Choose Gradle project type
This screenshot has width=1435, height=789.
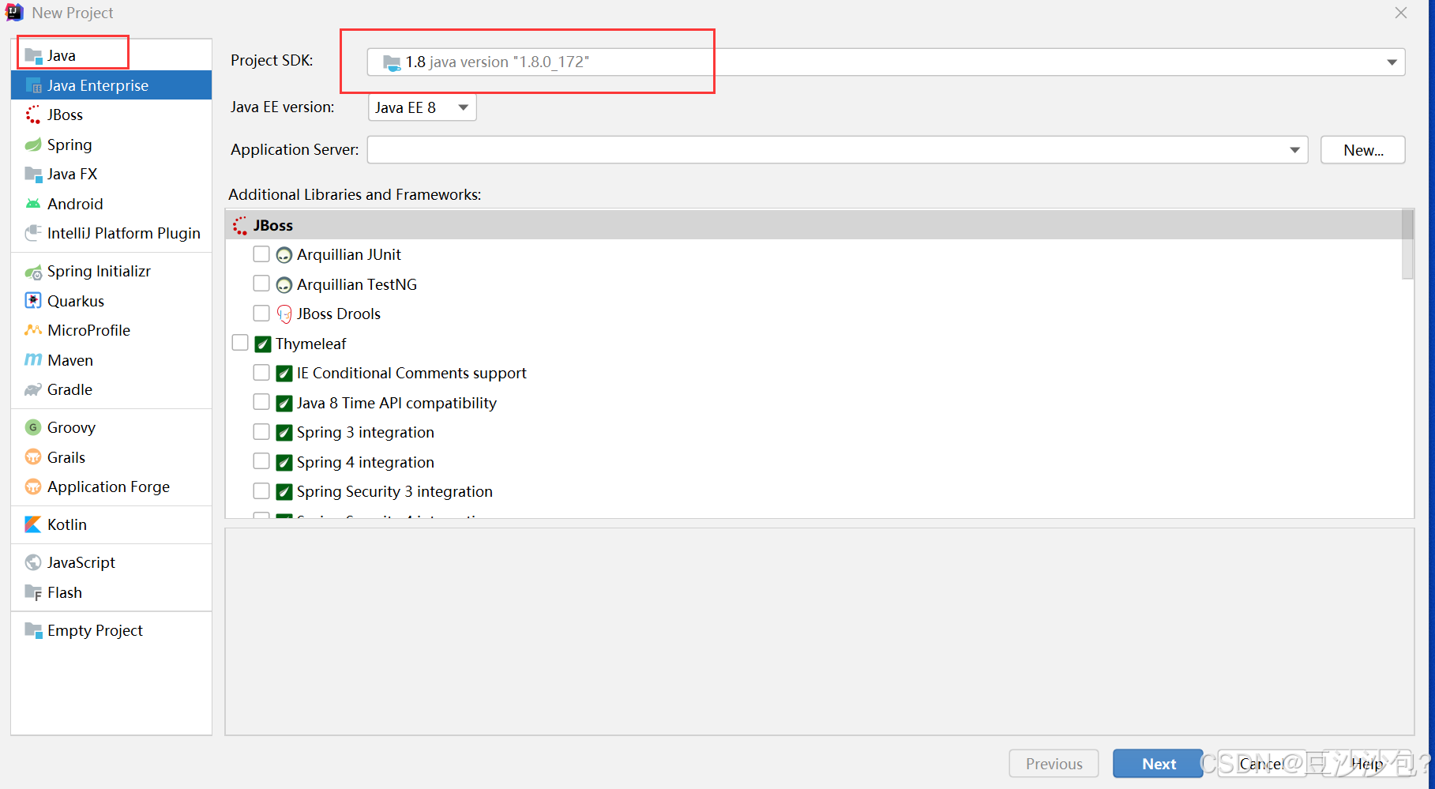111,389
